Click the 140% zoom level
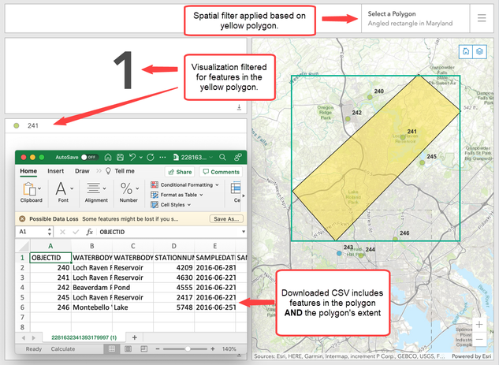 pyautogui.click(x=229, y=349)
